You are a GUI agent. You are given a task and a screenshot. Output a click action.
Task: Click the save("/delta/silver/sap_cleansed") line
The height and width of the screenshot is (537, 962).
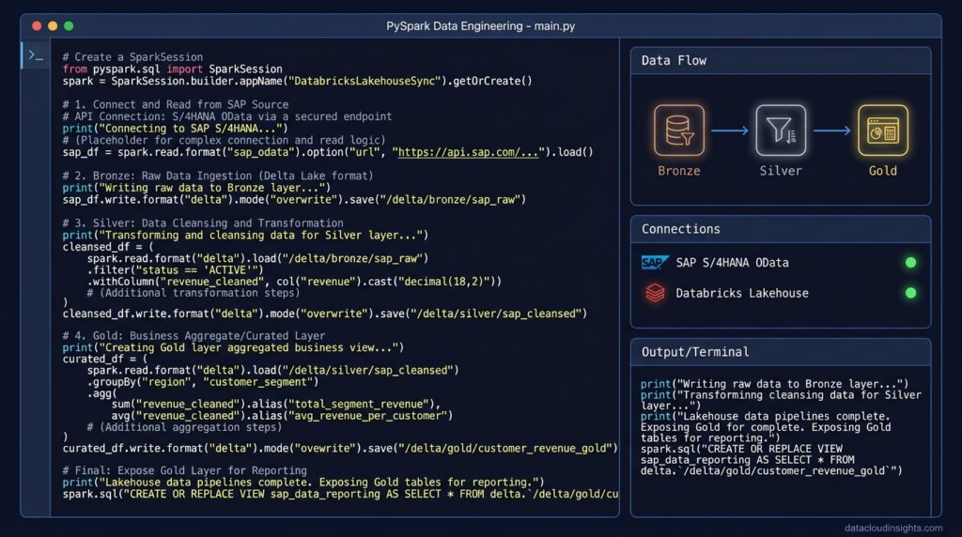[x=324, y=314]
